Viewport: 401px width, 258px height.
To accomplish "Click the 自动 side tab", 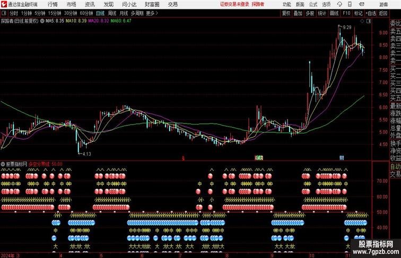I will coord(395,167).
